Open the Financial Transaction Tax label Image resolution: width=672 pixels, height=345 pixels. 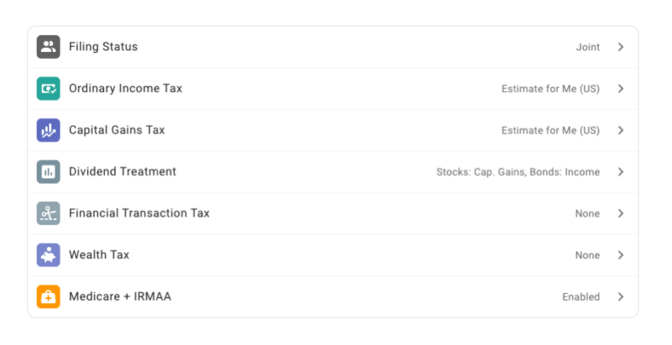(x=139, y=213)
